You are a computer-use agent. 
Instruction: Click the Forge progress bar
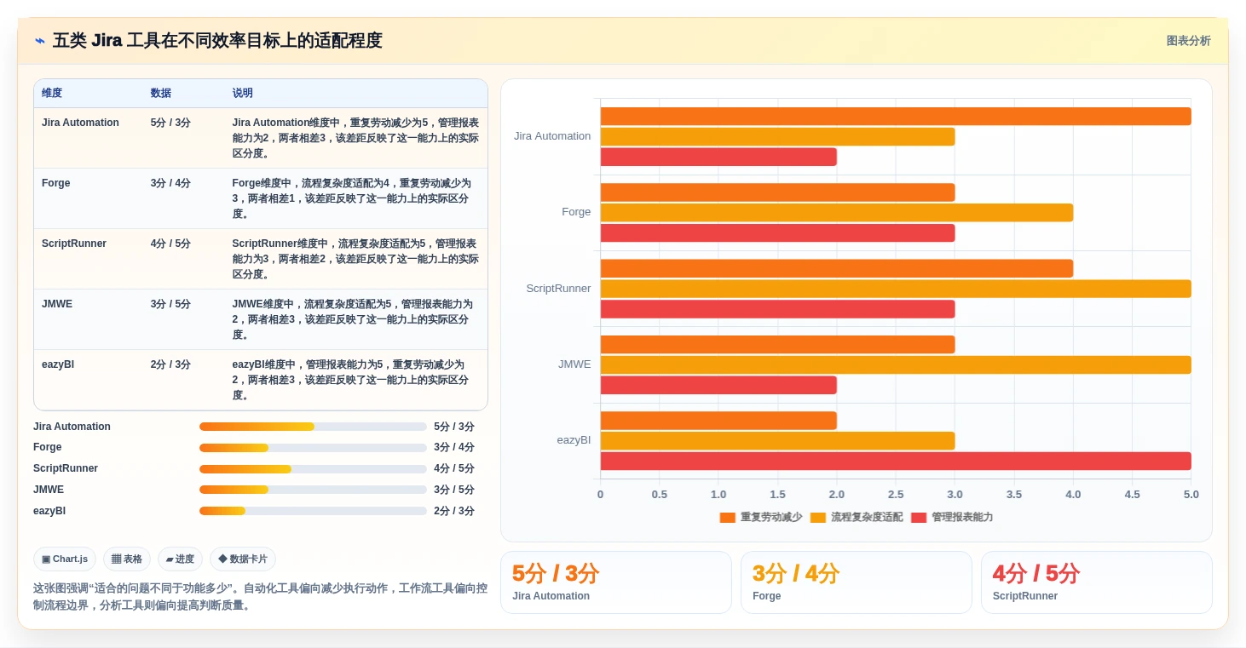(x=313, y=448)
